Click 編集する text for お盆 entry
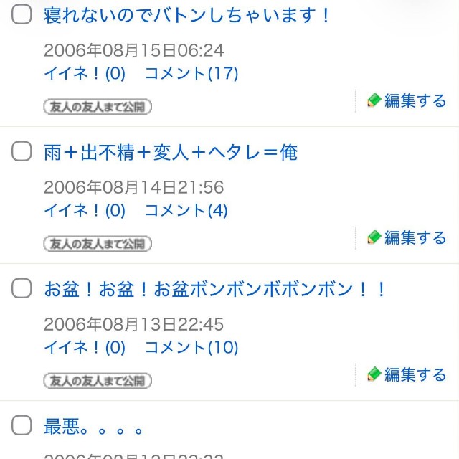The width and height of the screenshot is (459, 459). pos(415,374)
